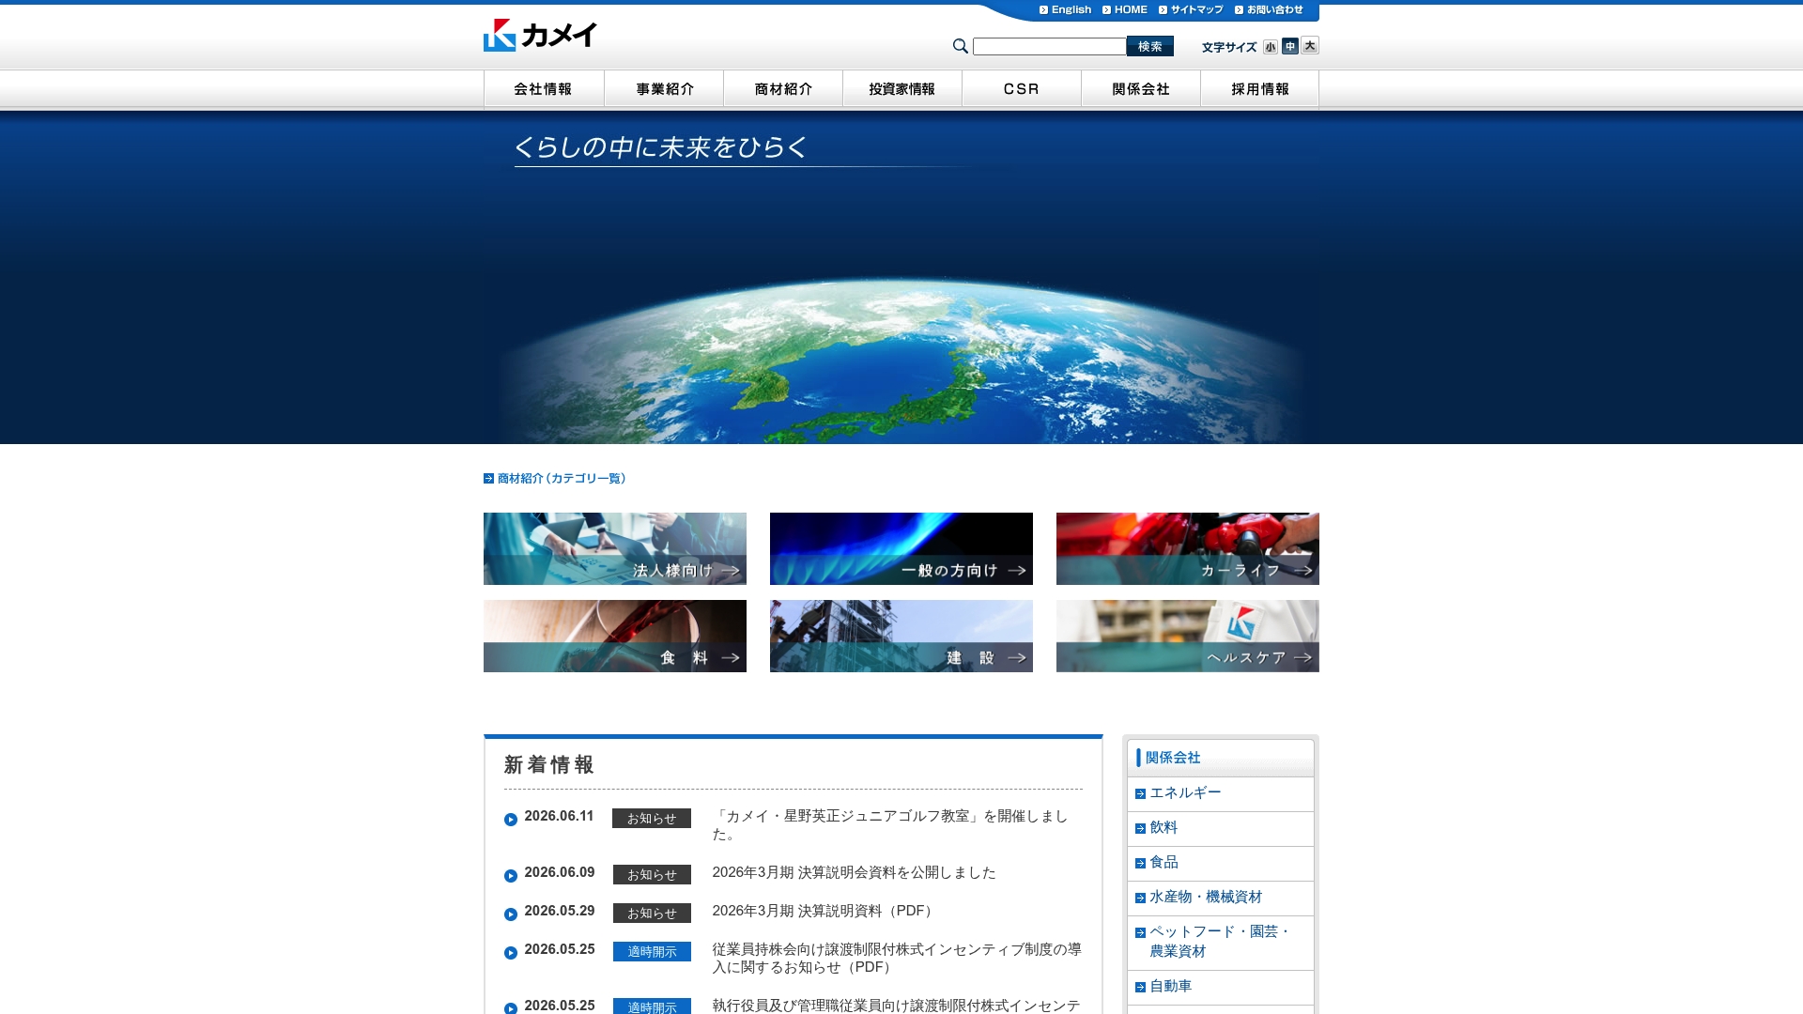This screenshot has width=1803, height=1014.
Task: Click the Kamei logo
Action: coord(540,35)
